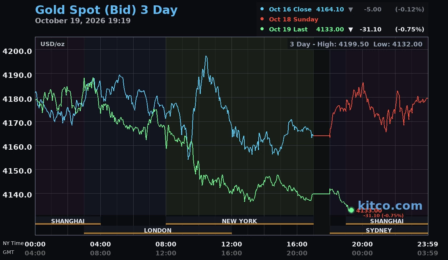Click the 08:00 NY time tick
448x260 pixels.
[166, 244]
